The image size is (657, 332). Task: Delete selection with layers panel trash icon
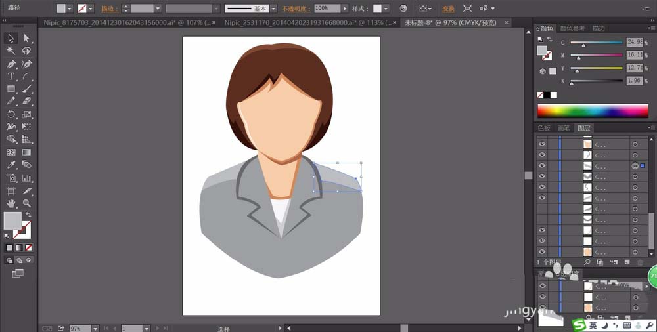(x=641, y=262)
